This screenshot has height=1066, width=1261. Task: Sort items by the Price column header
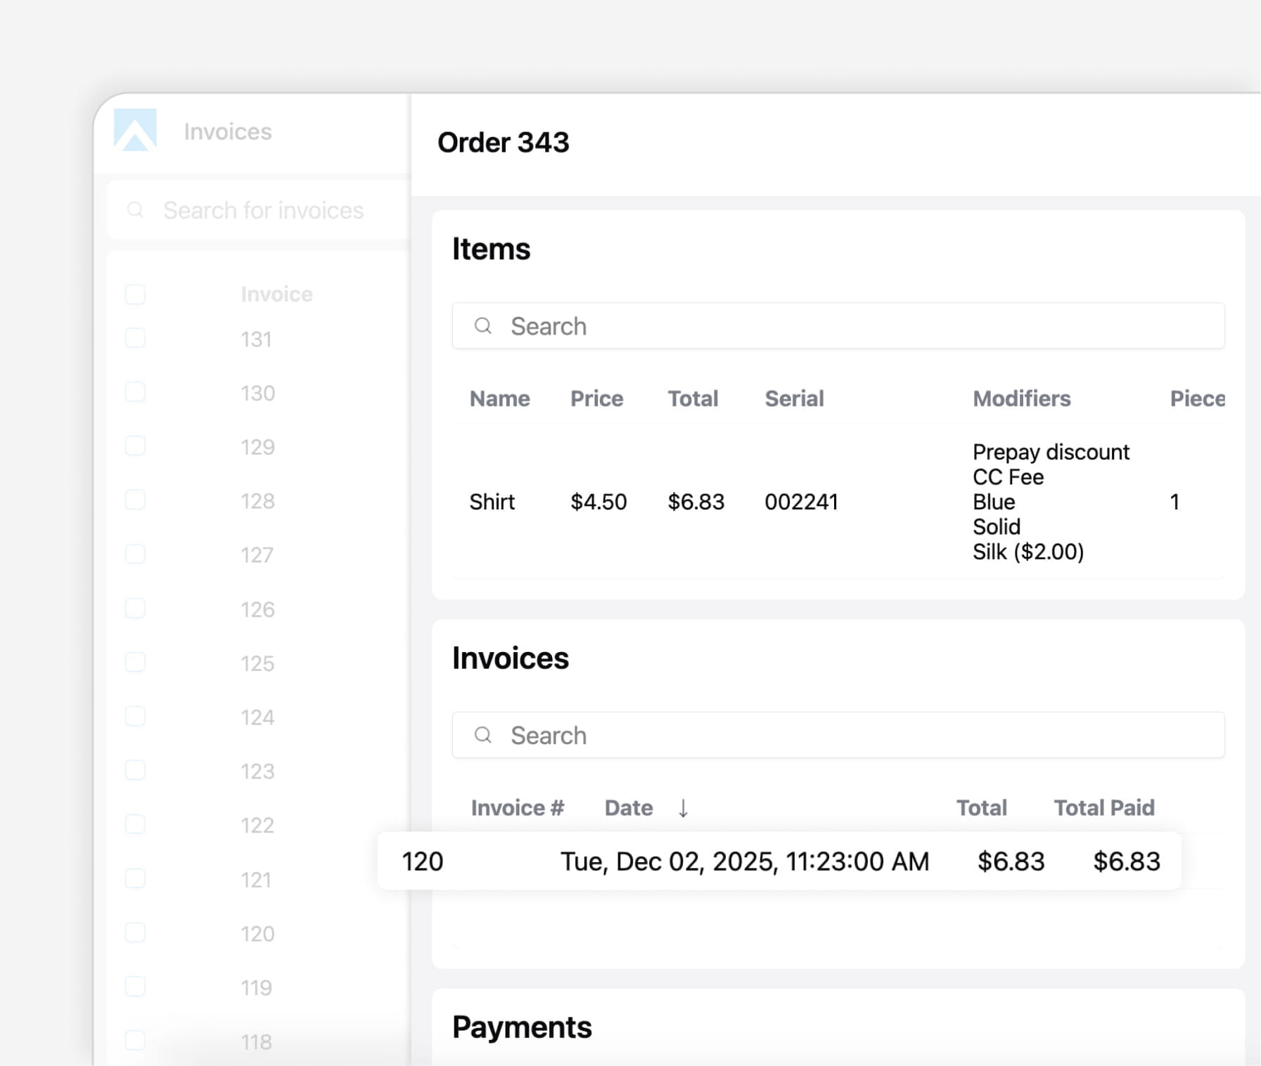click(x=596, y=398)
